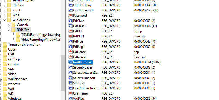Click the Console folder icon

pyautogui.click(x=14, y=25)
